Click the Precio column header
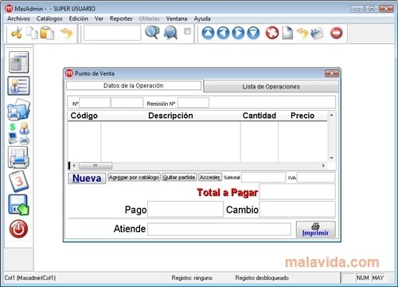Viewport: 398px width, 287px height. (302, 116)
